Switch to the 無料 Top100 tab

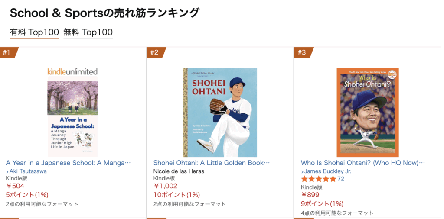(88, 32)
